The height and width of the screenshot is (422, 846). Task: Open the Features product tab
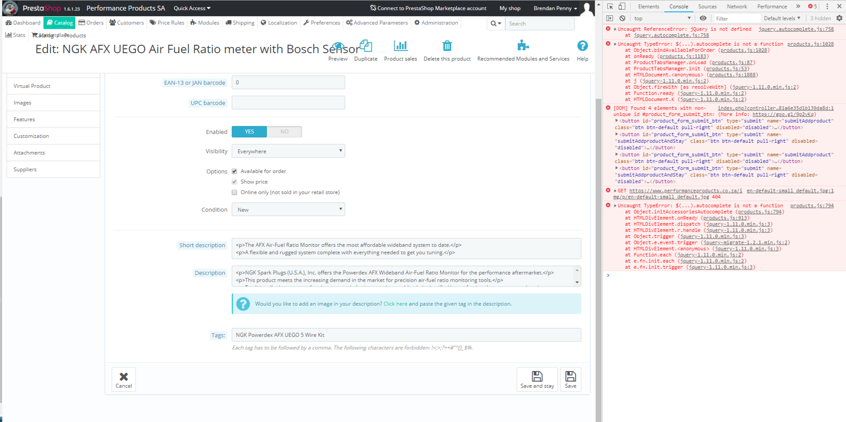pos(53,119)
